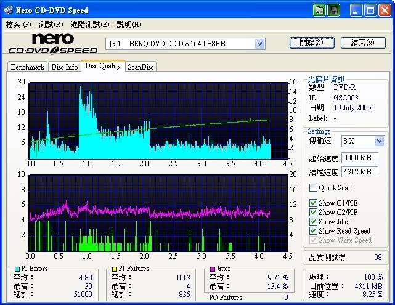Click the current position value 4311 MB
The image size is (395, 305).
369,287
